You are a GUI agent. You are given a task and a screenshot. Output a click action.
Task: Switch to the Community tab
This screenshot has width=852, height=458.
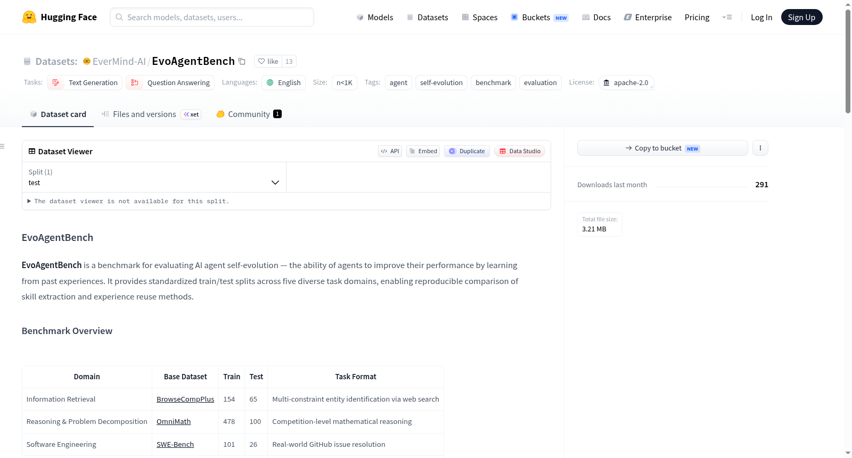point(249,114)
